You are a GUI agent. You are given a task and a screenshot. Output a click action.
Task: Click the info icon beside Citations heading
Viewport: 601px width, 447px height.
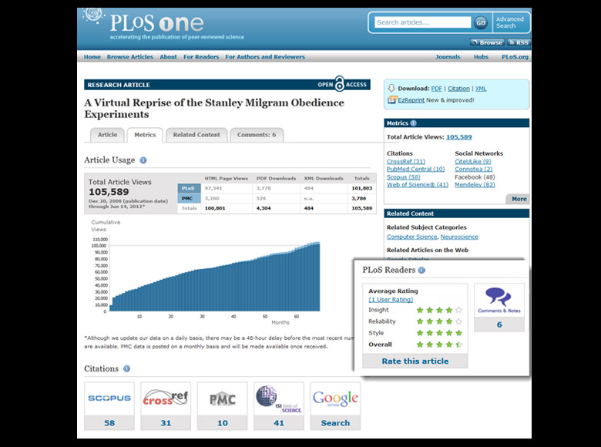pos(126,369)
